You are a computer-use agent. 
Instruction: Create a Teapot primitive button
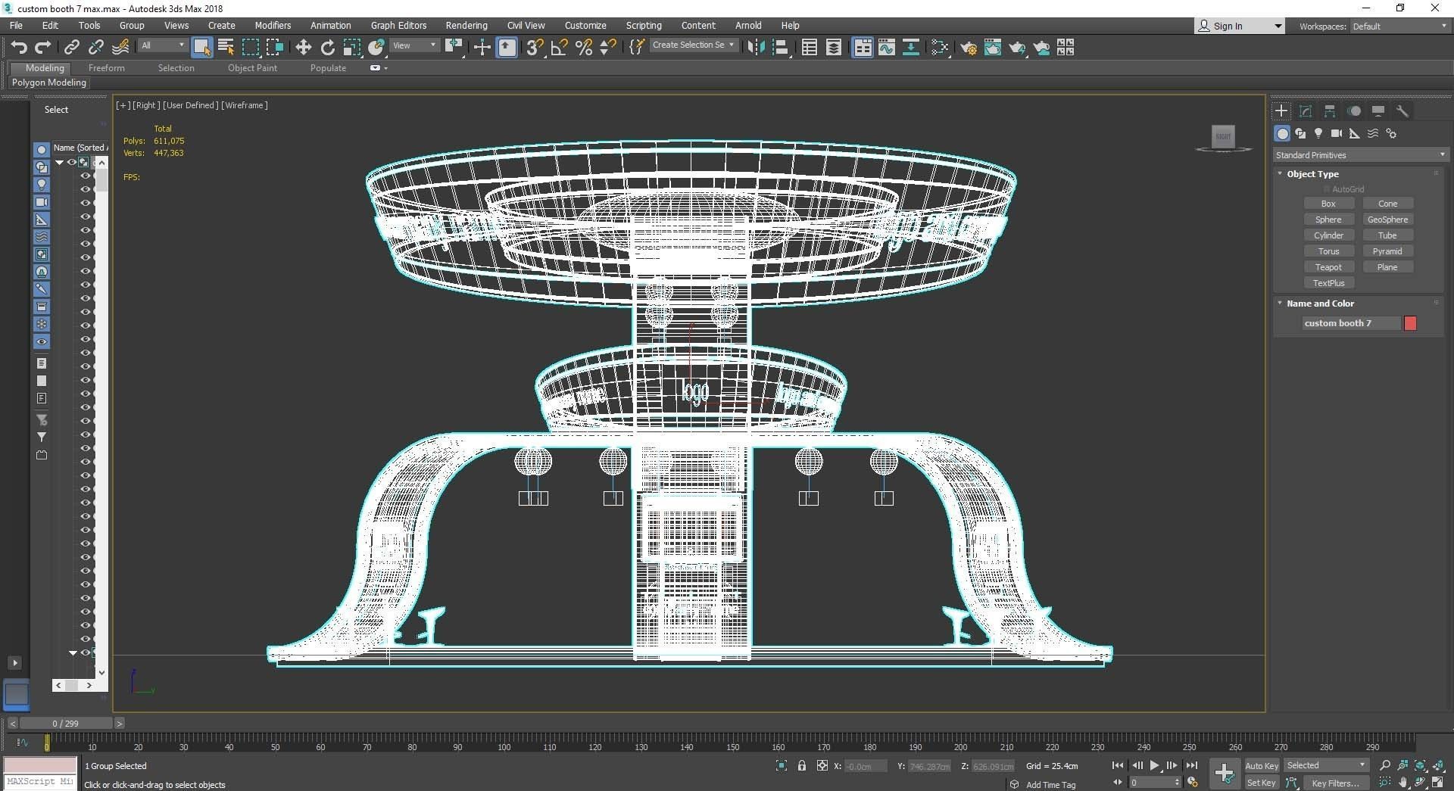[x=1328, y=267]
